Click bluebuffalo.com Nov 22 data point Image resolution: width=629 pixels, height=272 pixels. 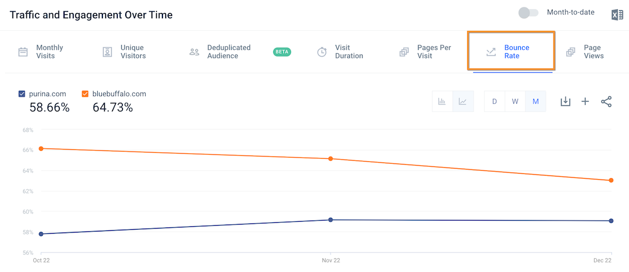[331, 158]
